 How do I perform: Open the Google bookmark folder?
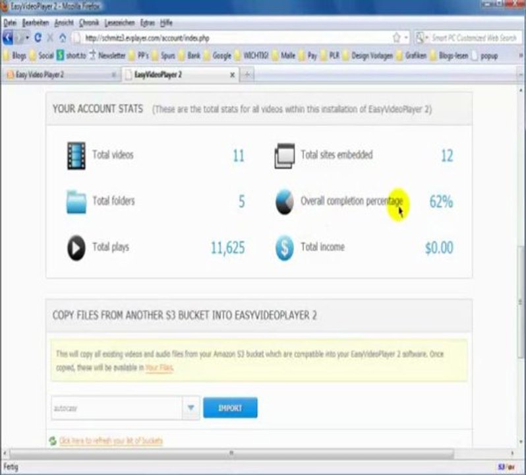coord(218,55)
